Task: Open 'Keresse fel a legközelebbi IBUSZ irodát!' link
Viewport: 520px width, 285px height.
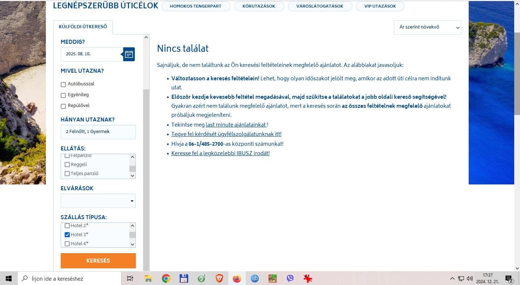Action: pyautogui.click(x=220, y=153)
